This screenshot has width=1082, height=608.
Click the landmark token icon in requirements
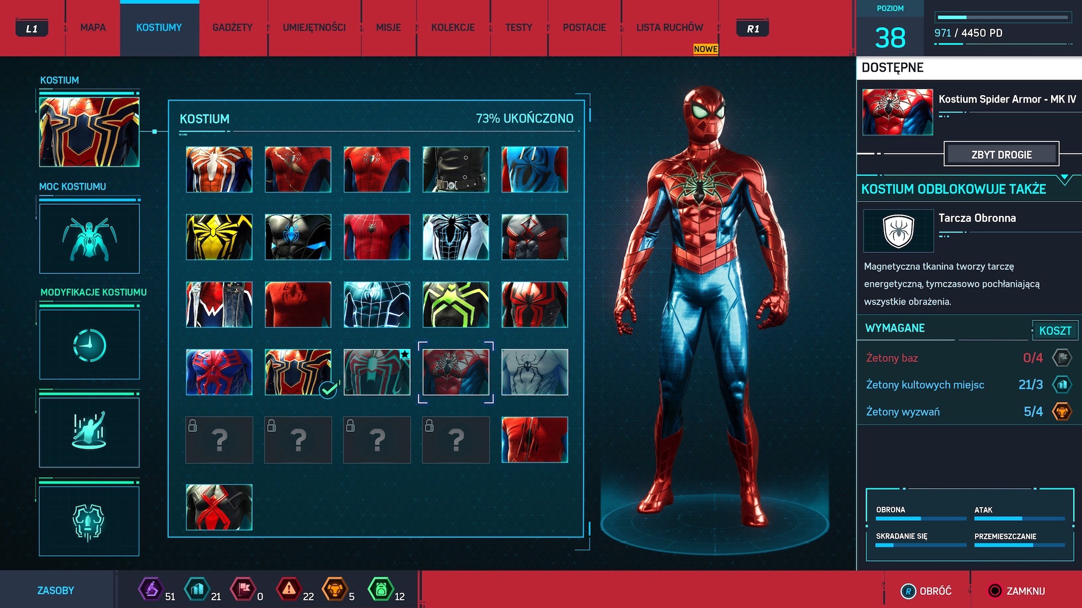click(1062, 385)
